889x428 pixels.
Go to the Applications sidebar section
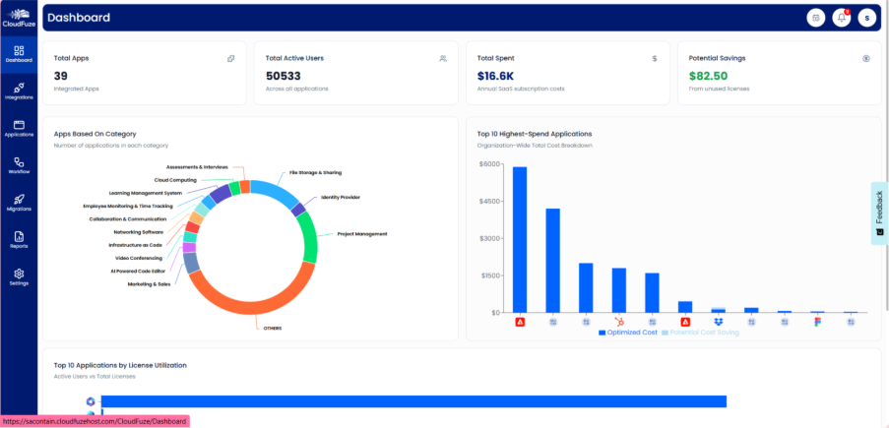coord(19,127)
